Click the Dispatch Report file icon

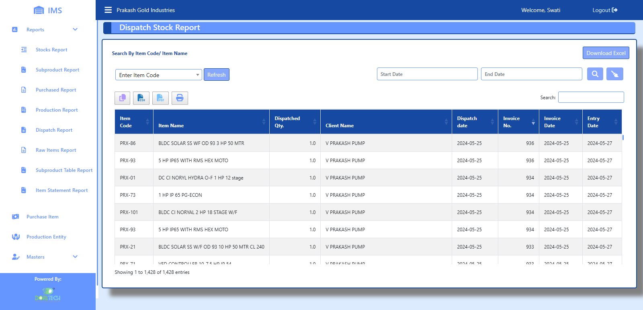pyautogui.click(x=24, y=130)
